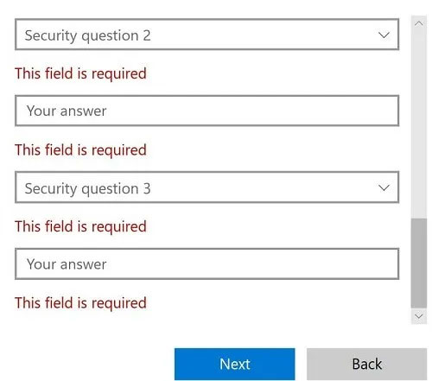Click the scrollbar track above the thumb
This screenshot has height=381, width=432.
coord(419,124)
